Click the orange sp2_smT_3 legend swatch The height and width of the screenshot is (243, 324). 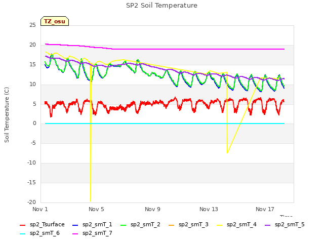click(172, 225)
